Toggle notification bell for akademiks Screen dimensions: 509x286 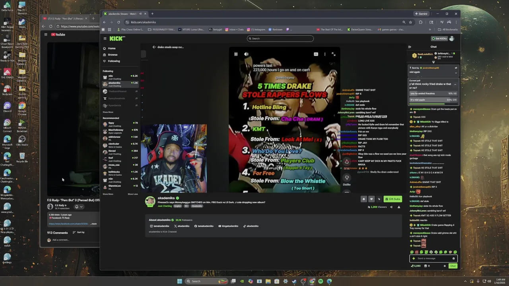(363, 199)
